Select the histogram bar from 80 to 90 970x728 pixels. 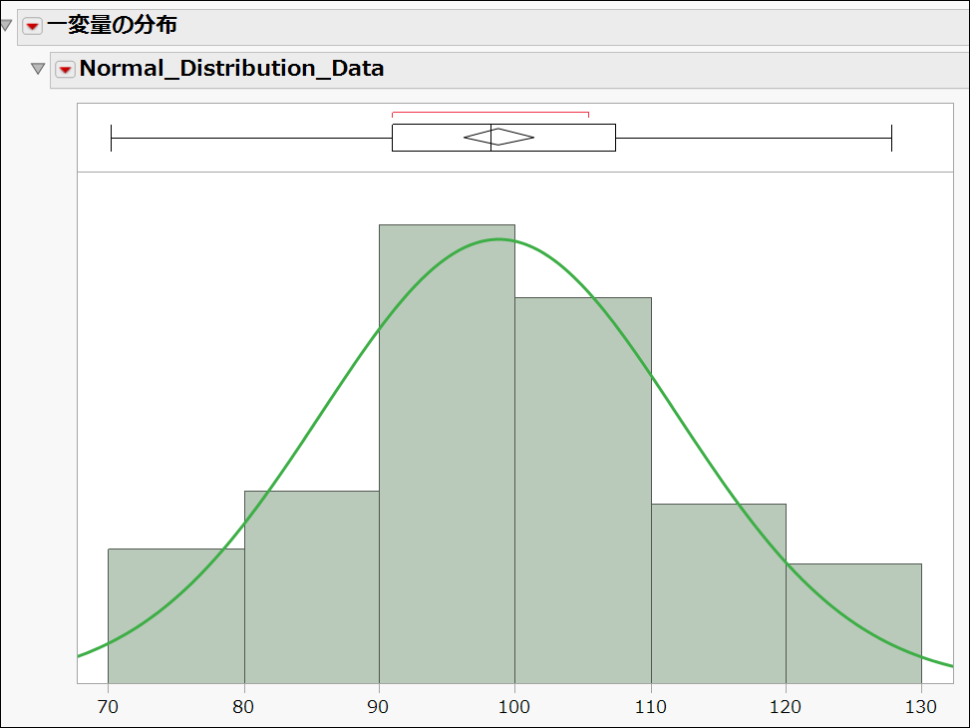point(312,586)
